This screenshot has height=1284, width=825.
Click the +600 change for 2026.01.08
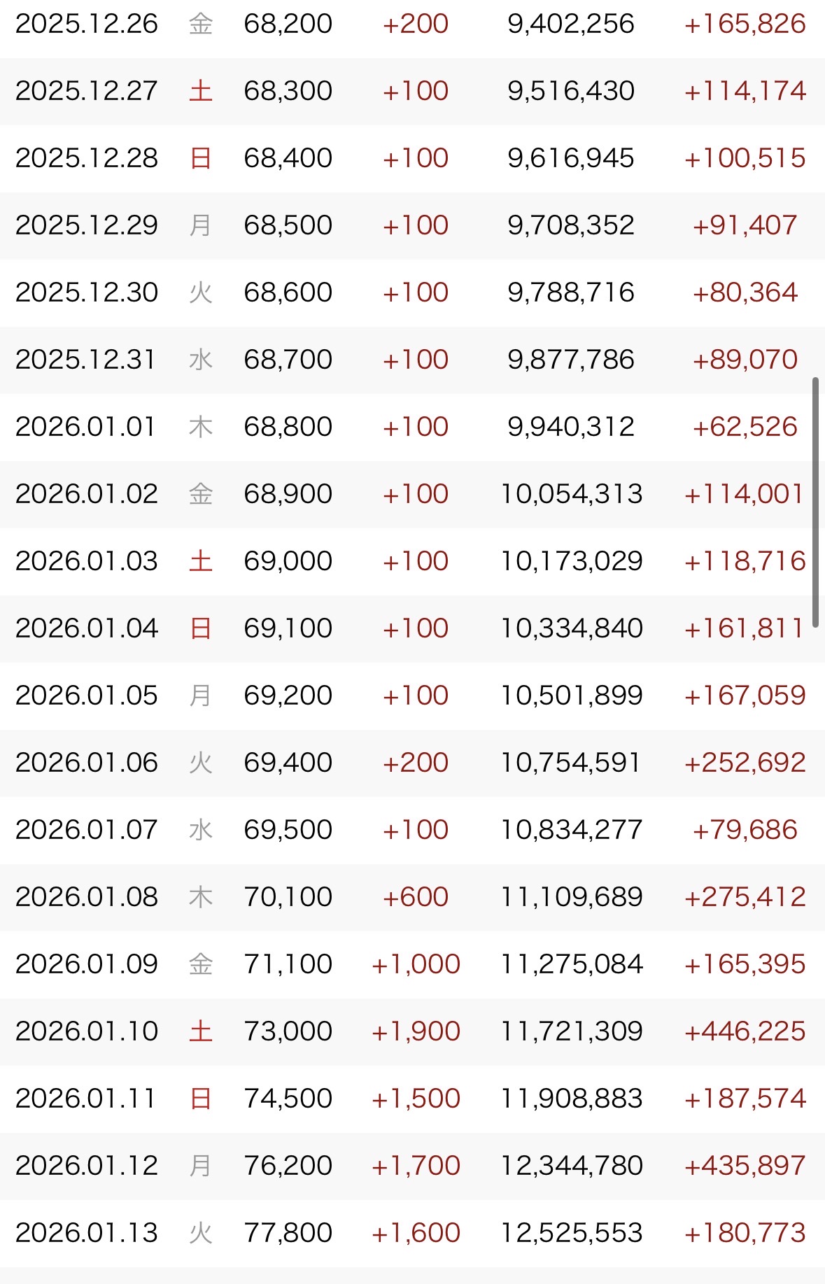[x=415, y=897]
